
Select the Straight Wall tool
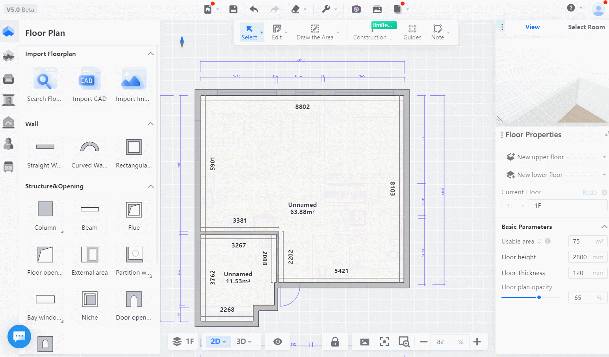[45, 147]
